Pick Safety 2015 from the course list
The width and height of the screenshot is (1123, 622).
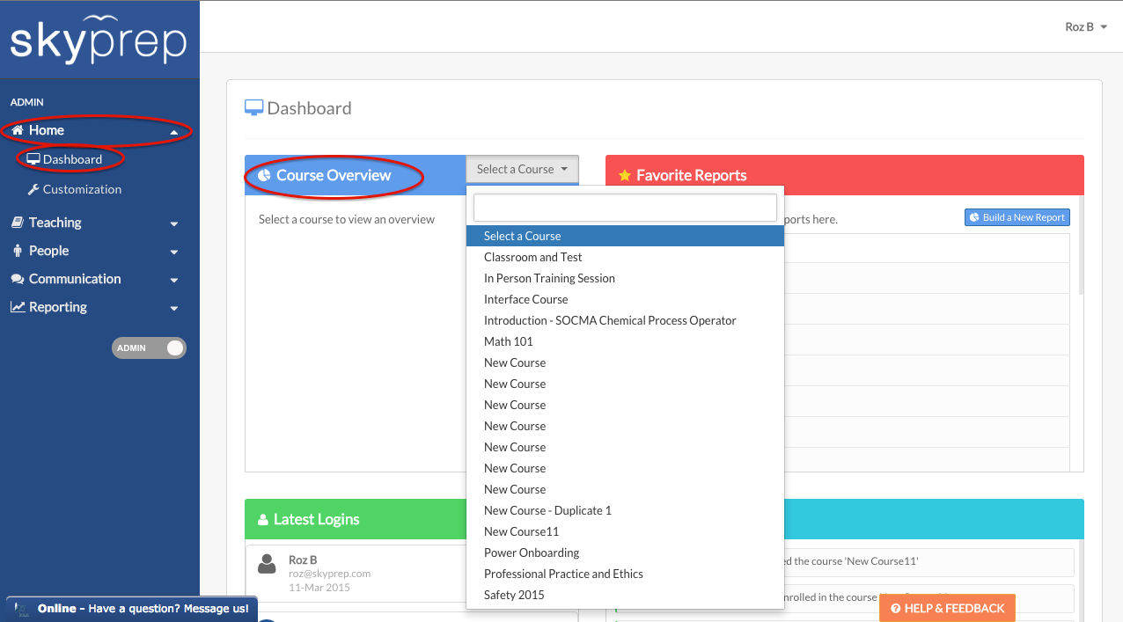(514, 595)
